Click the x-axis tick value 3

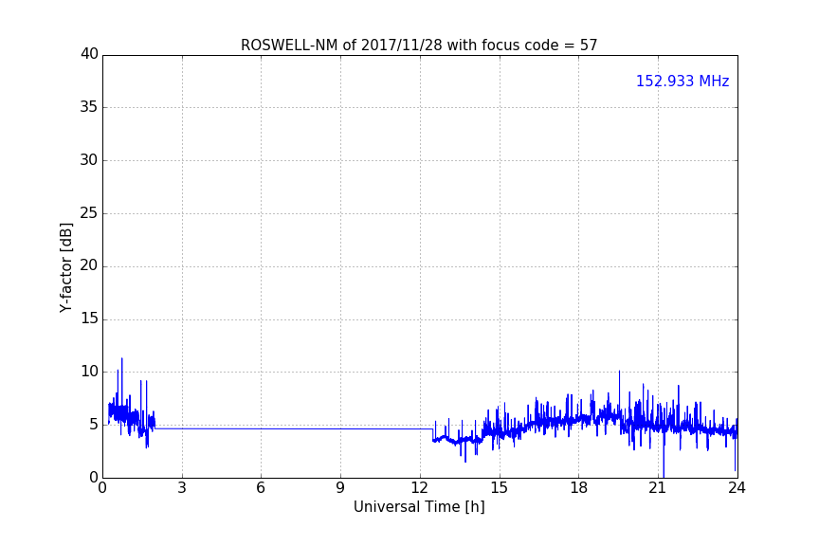pos(182,488)
